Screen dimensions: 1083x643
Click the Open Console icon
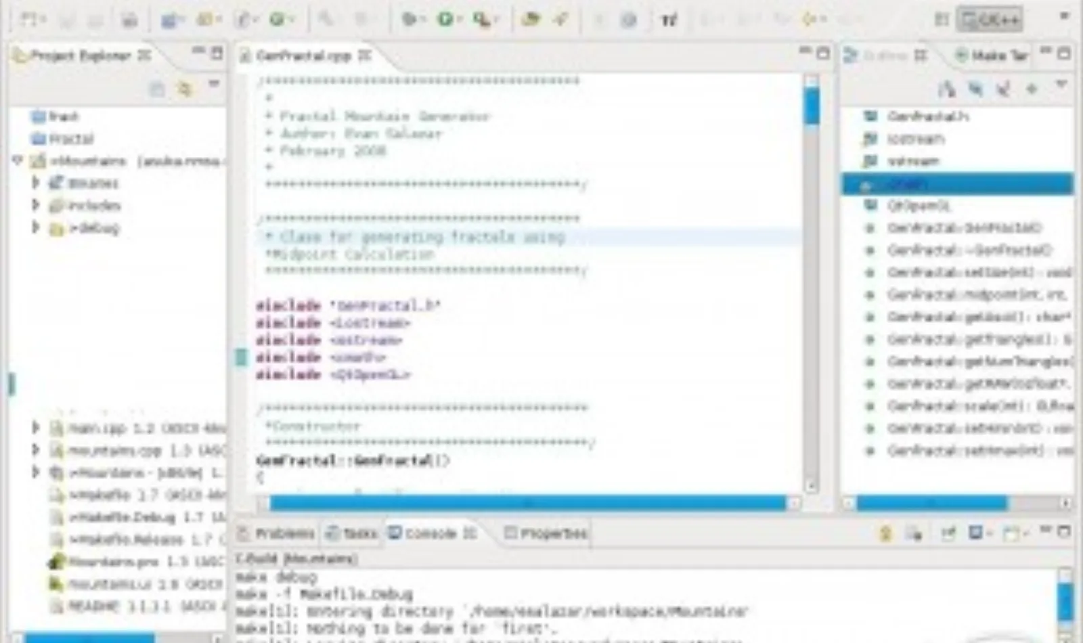pos(1011,533)
